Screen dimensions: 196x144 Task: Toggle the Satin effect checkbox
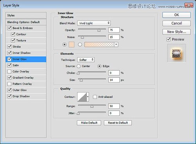(9, 65)
